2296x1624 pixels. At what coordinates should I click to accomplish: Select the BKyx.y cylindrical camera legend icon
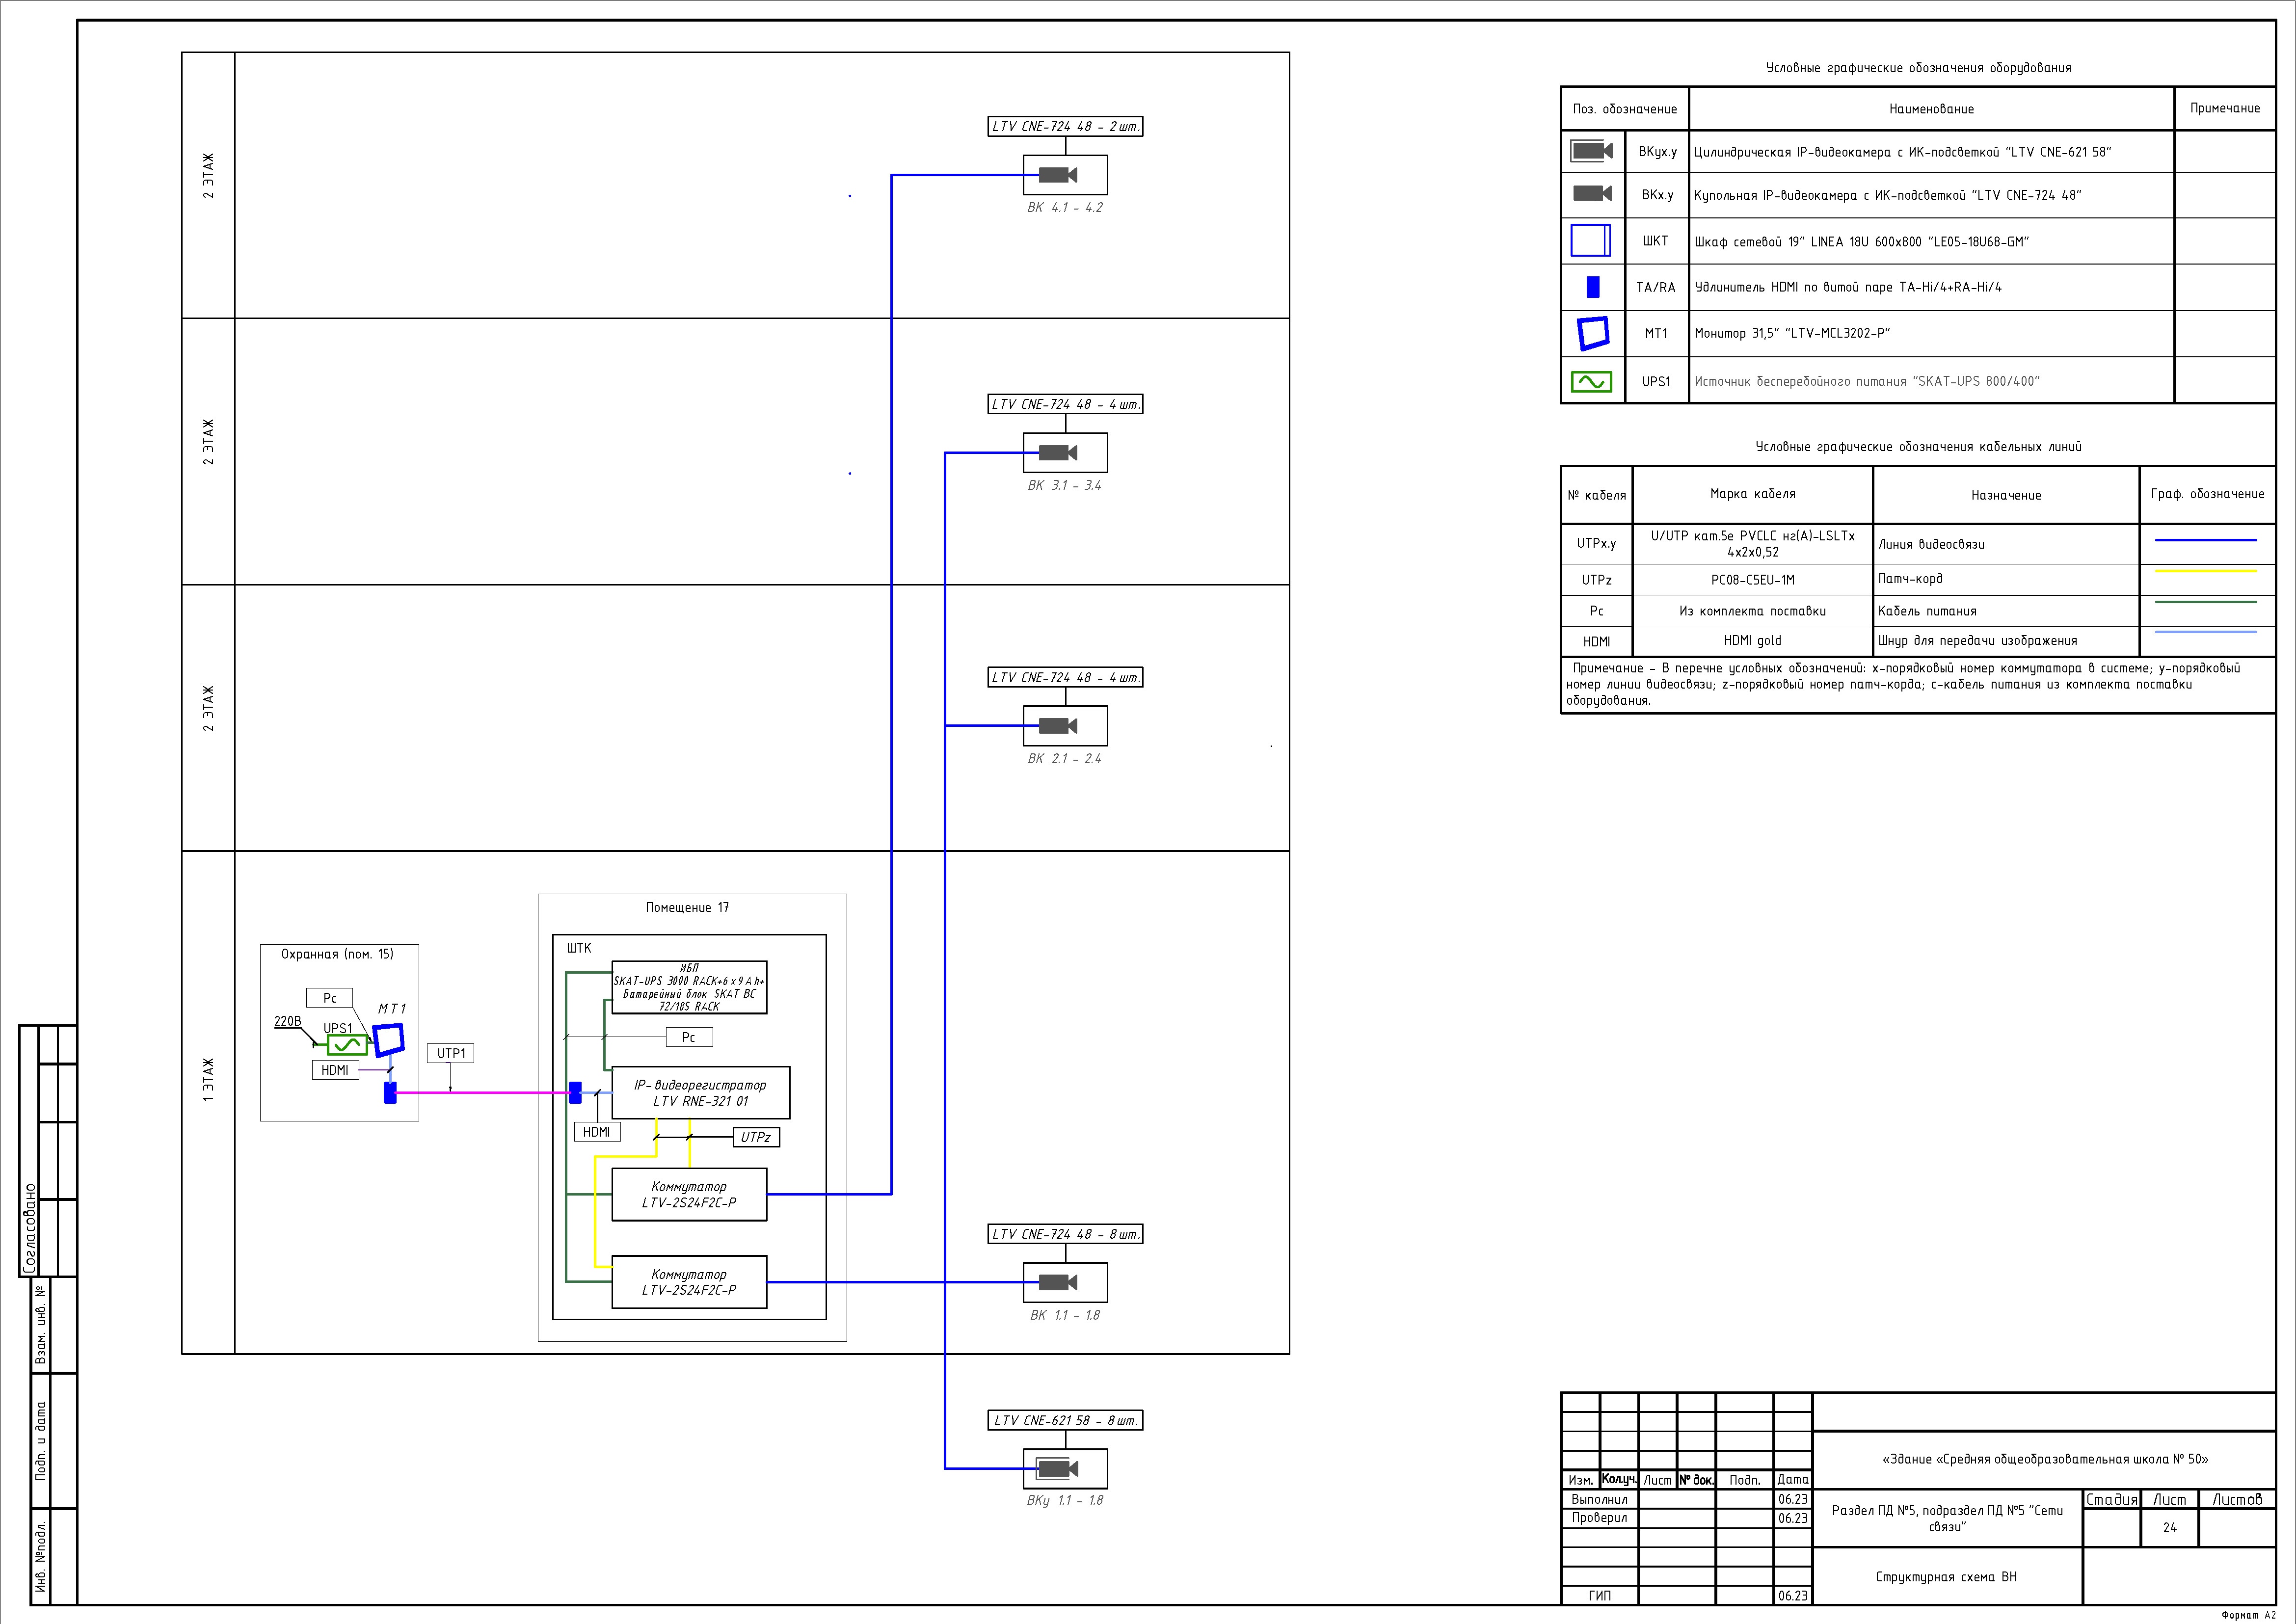tap(1592, 151)
